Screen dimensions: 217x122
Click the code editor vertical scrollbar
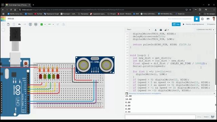(x=216, y=72)
